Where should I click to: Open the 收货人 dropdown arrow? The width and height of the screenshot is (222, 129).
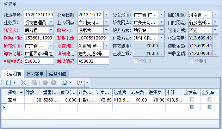pos(106,30)
